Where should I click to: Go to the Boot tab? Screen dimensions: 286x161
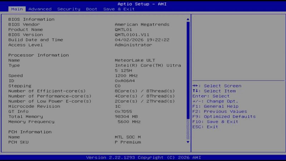[92, 9]
